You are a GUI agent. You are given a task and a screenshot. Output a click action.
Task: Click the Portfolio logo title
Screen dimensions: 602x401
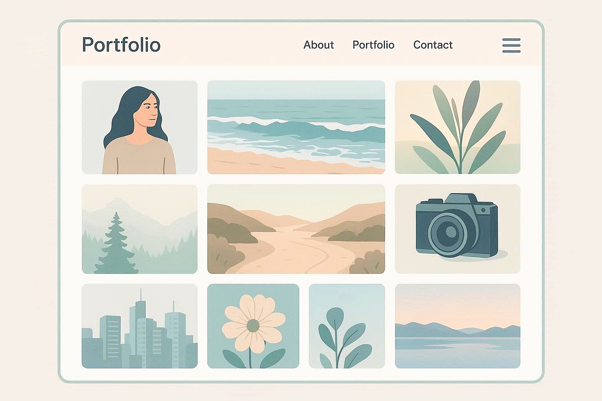click(x=121, y=45)
